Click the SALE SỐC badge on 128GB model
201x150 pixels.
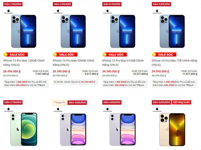pyautogui.click(x=15, y=55)
